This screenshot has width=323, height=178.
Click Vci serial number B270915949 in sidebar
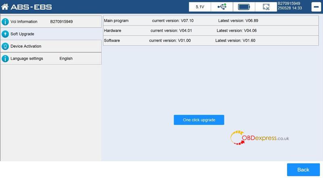(61, 22)
